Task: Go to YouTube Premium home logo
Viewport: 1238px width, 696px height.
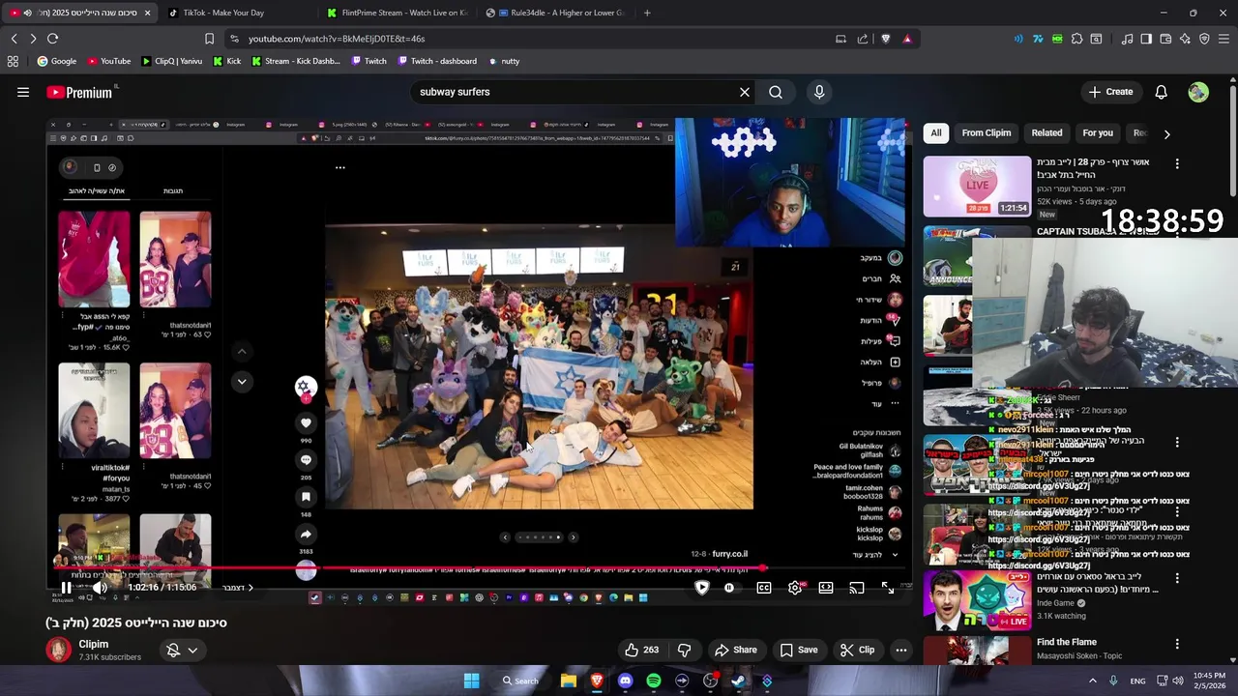Action: [x=81, y=92]
